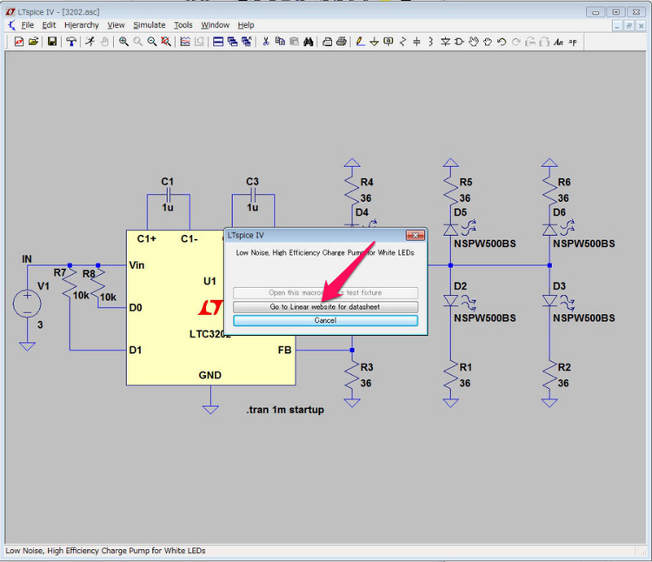652x562 pixels.
Task: Open the Hierarchy menu
Action: click(x=82, y=25)
